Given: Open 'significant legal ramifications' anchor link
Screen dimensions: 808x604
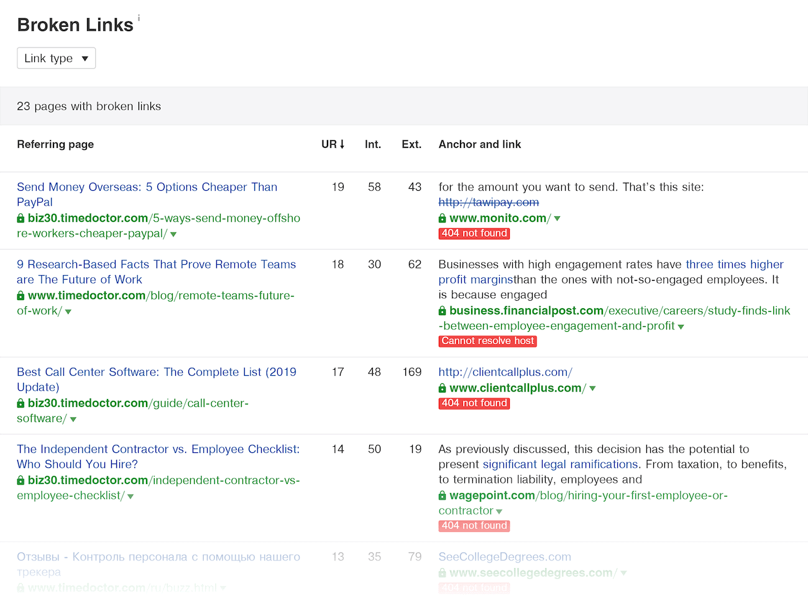Looking at the screenshot, I should [561, 464].
